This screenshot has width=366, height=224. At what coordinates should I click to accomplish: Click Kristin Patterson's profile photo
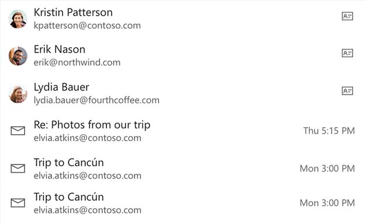(18, 19)
